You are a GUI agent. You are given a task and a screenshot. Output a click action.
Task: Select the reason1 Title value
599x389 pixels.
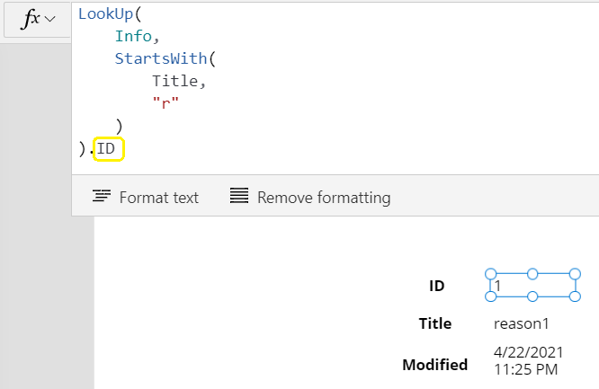(x=521, y=323)
